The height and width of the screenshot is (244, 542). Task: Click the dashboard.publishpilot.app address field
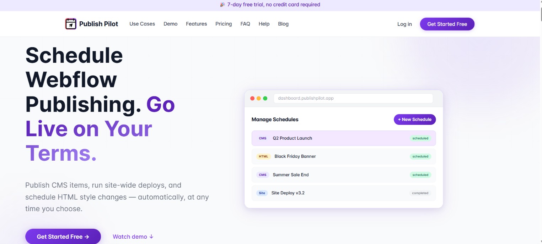(x=353, y=98)
